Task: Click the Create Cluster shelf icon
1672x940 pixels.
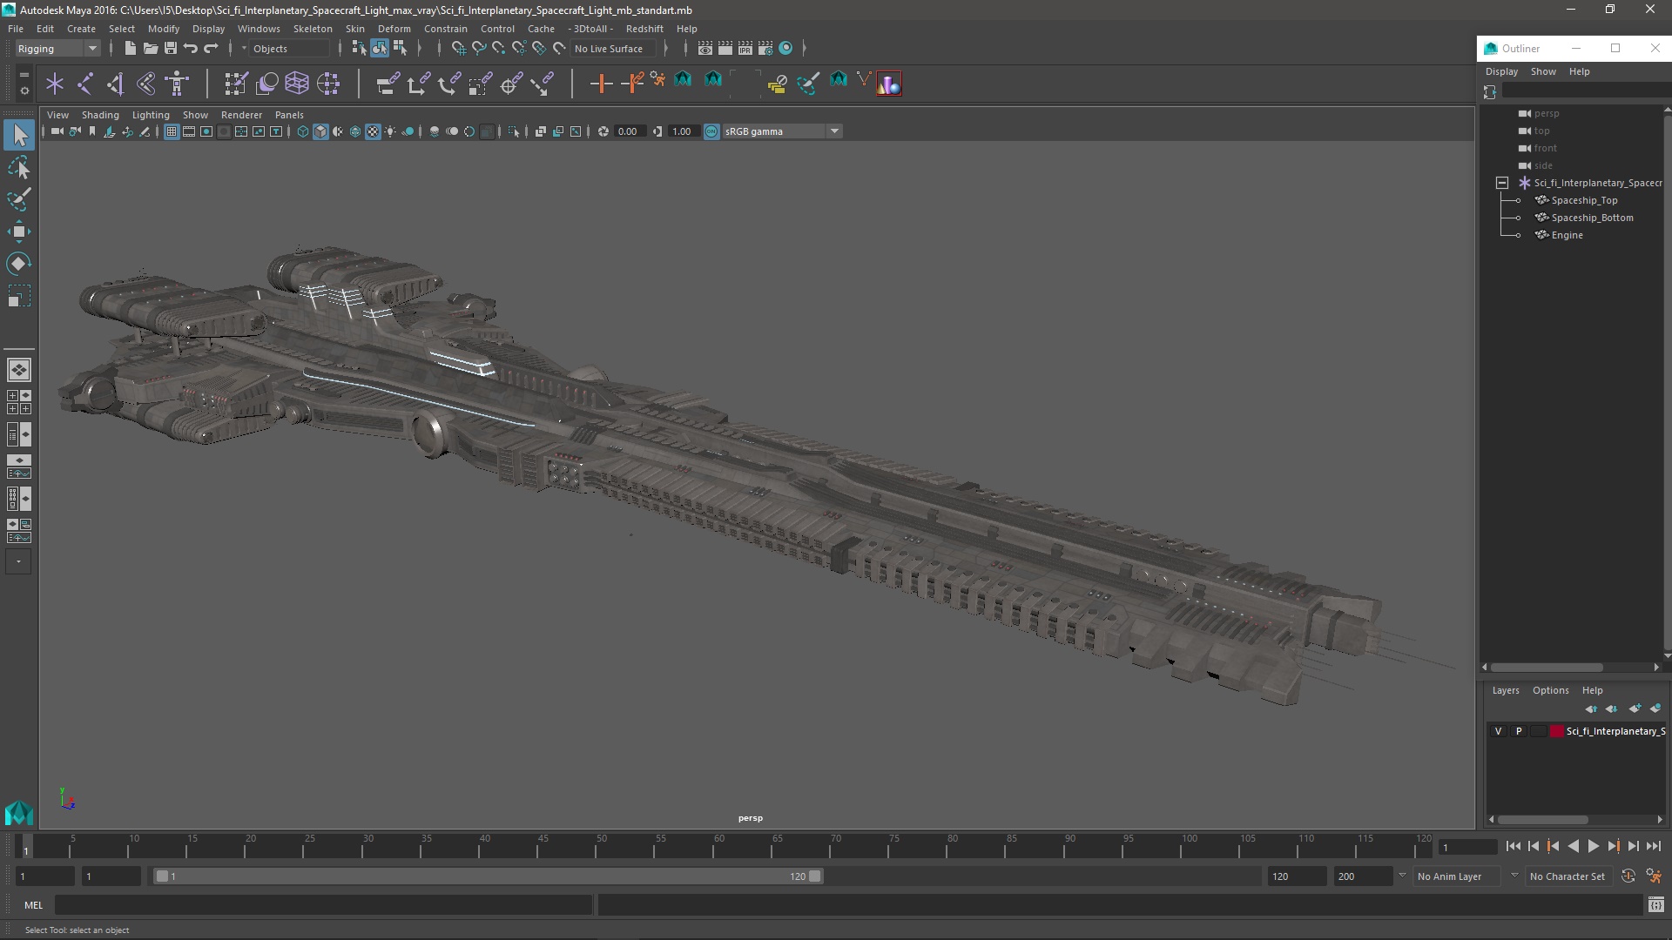Action: pyautogui.click(x=328, y=84)
